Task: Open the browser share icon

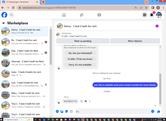Action: pyautogui.click(x=141, y=8)
